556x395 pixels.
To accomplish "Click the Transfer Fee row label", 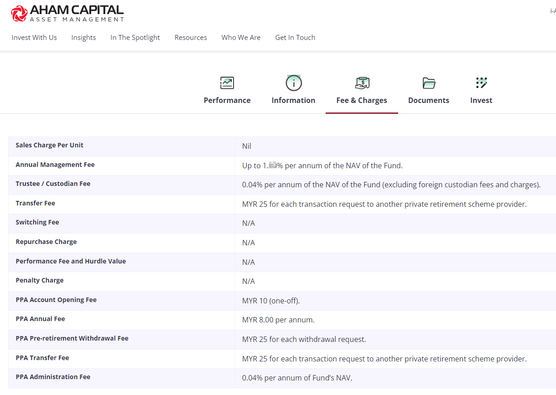I will 35,203.
